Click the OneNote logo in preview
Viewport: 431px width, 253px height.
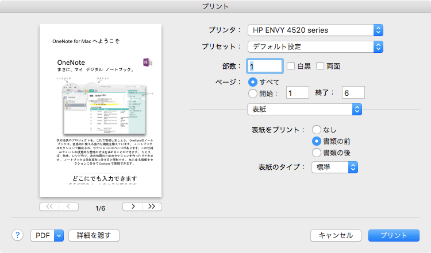(x=148, y=63)
